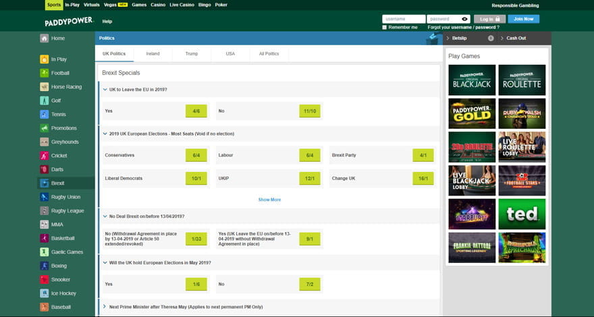Open the Football Stars game thumbnail
The height and width of the screenshot is (317, 594).
[522, 181]
